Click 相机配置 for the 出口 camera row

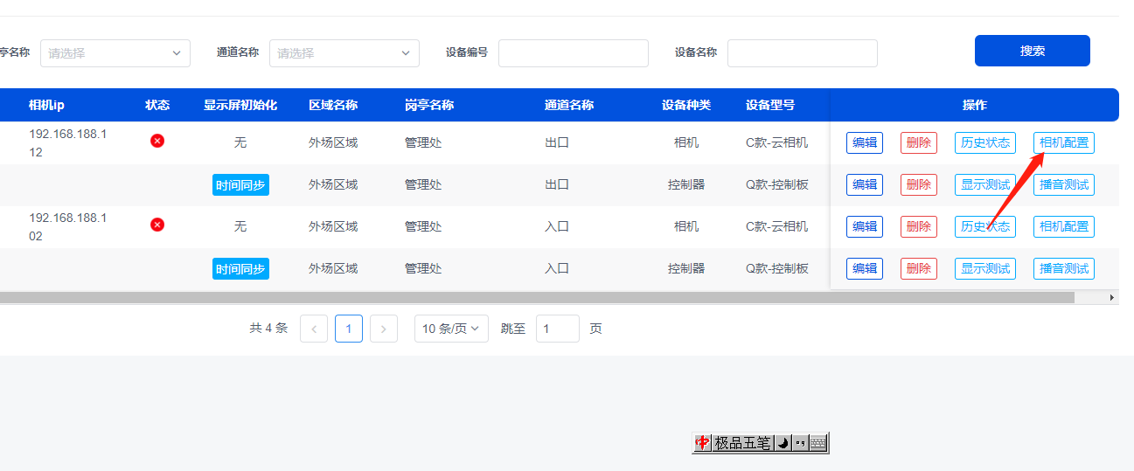[x=1064, y=142]
